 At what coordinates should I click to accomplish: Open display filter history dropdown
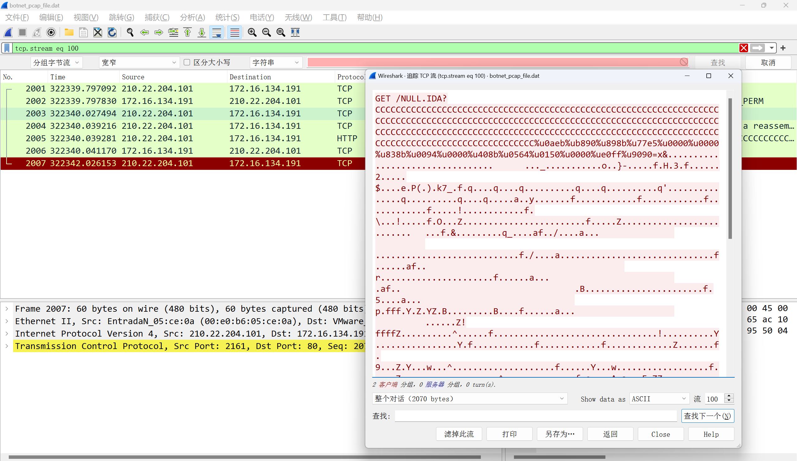tap(772, 48)
